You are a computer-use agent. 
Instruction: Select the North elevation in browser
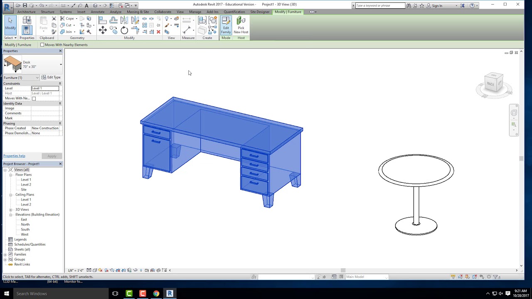tap(25, 225)
